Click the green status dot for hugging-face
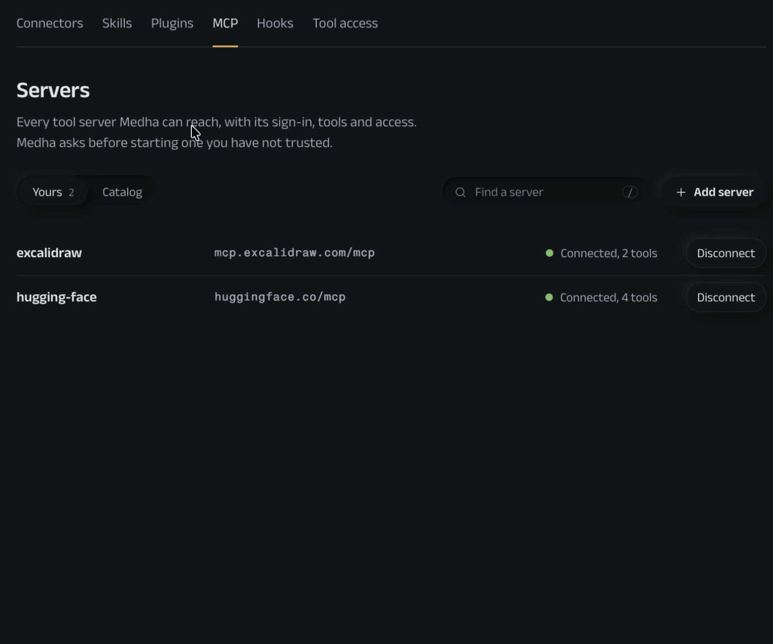The width and height of the screenshot is (773, 644). (549, 297)
